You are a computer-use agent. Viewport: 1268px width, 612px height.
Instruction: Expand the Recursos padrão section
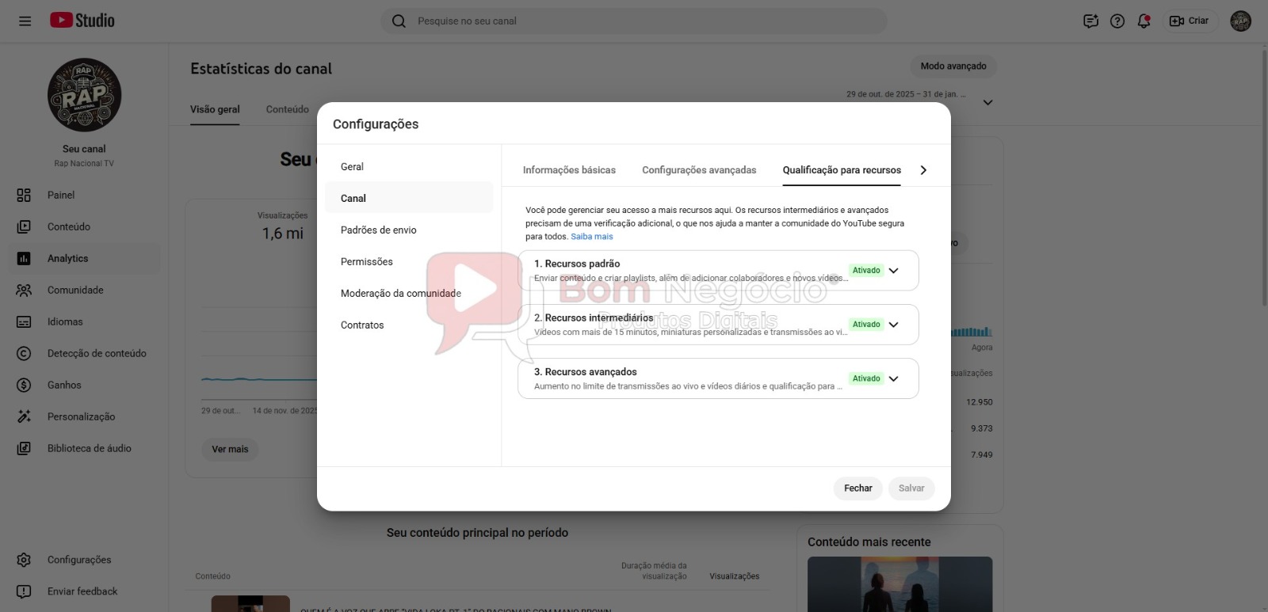(893, 271)
